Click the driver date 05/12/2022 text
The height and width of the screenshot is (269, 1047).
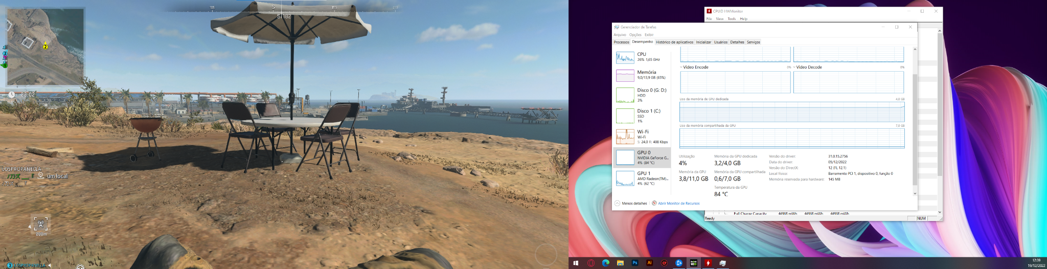coord(837,162)
